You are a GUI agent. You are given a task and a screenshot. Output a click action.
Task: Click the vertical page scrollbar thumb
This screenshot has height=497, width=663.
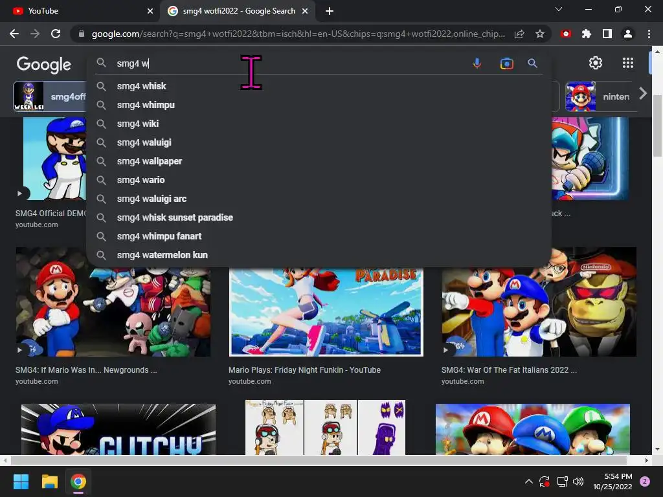click(657, 126)
